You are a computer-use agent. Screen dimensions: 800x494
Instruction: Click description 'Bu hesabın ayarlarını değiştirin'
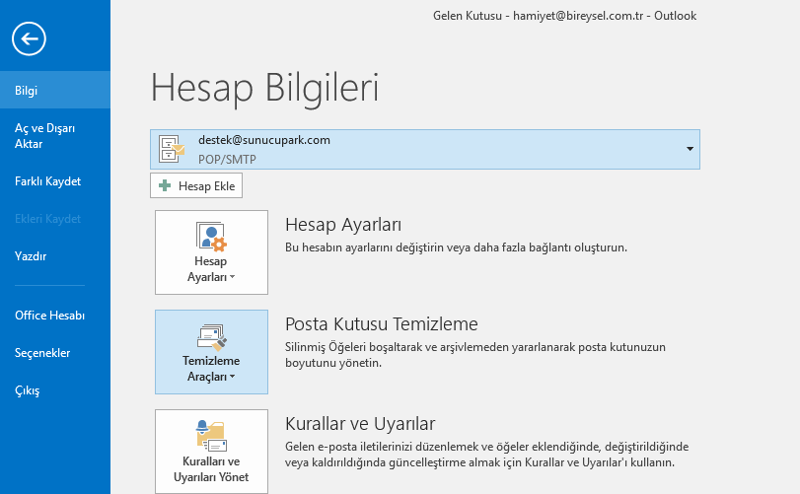pyautogui.click(x=456, y=247)
